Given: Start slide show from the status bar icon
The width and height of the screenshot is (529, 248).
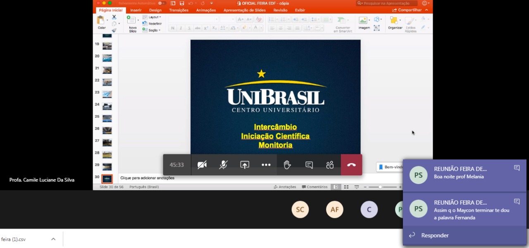Looking at the screenshot, I should (x=357, y=187).
